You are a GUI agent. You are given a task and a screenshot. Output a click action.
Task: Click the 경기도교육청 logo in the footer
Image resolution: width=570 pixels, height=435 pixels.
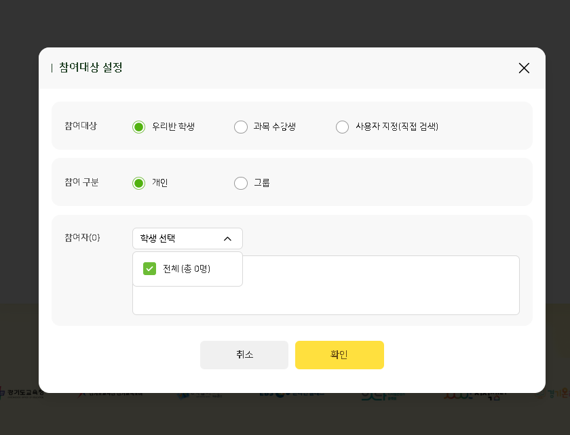(x=24, y=393)
